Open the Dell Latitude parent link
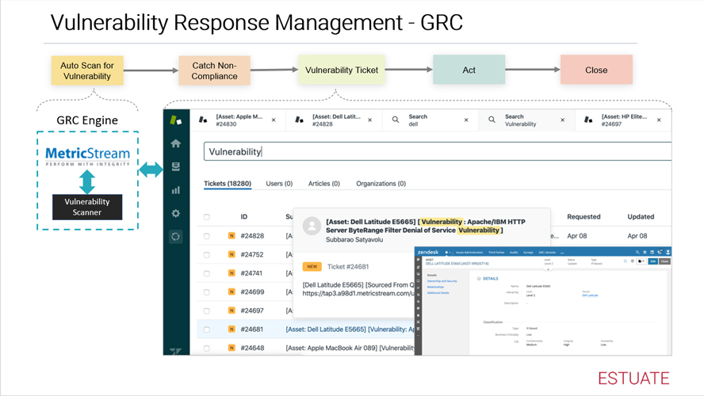This screenshot has height=396, width=704. point(590,295)
